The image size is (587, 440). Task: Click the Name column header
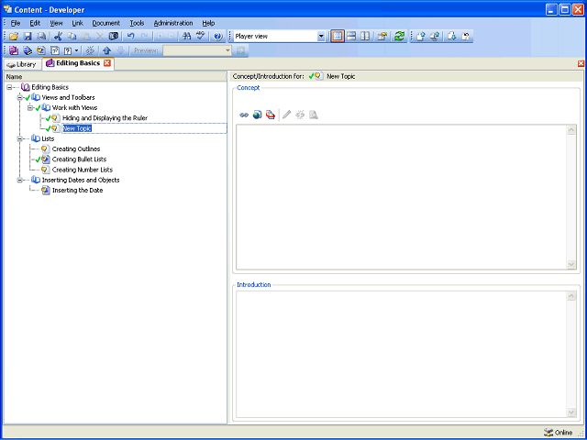tap(116, 77)
